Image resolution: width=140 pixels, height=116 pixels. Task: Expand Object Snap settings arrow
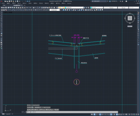[113, 114]
